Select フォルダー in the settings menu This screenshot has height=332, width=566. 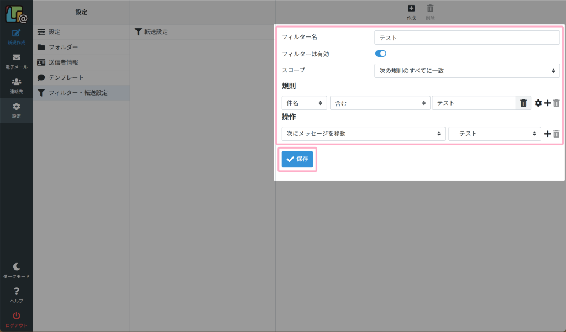[82, 47]
